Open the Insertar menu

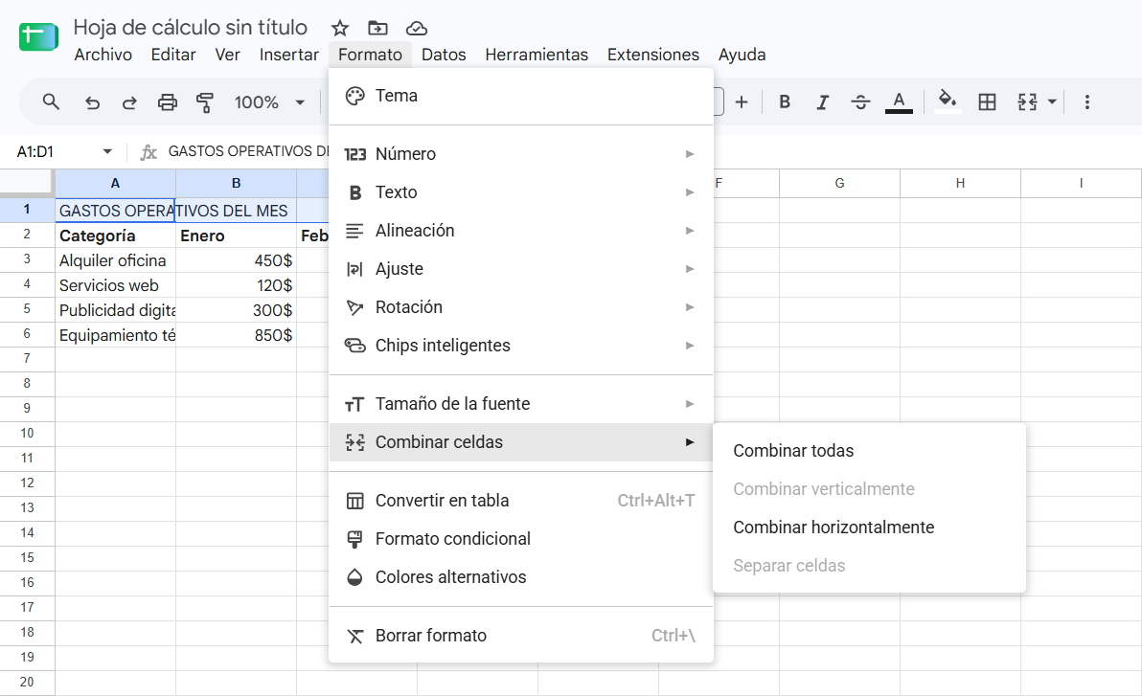(x=288, y=55)
